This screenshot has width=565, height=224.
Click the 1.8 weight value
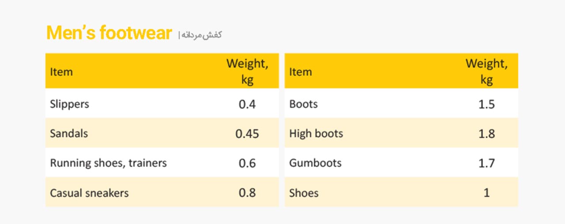tap(486, 134)
